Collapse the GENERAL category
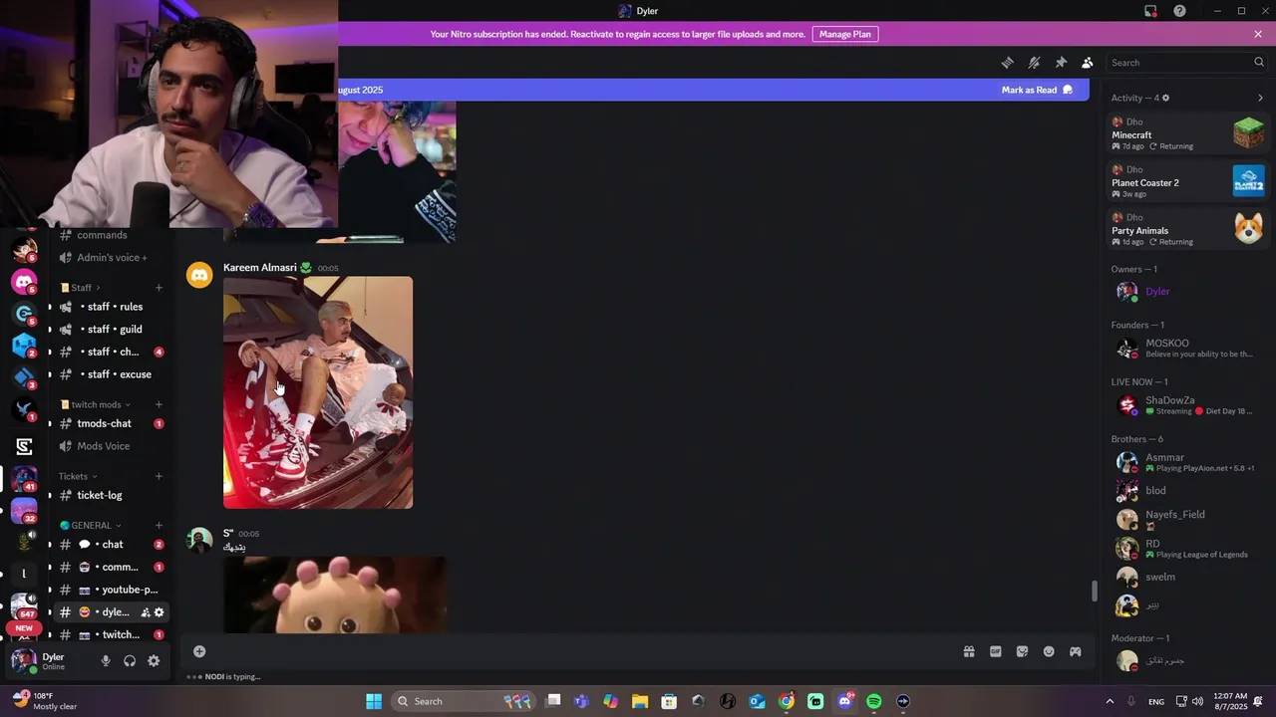Viewport: 1276px width, 717px height. 91,526
